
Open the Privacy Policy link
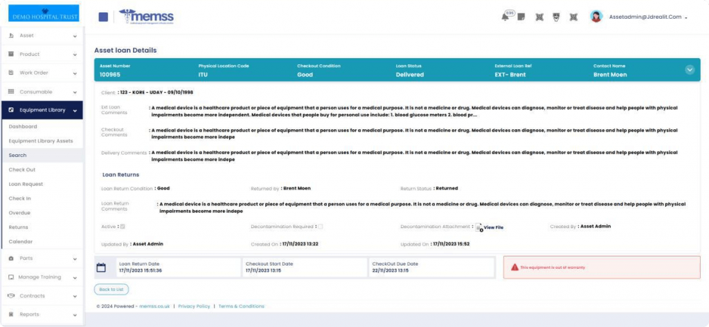[x=194, y=306]
